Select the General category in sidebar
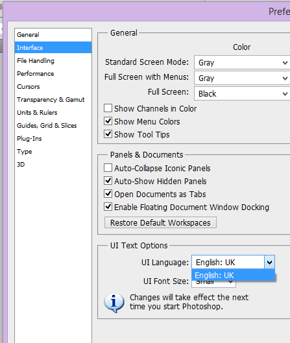Screen dimensions: 290x343 (53, 35)
